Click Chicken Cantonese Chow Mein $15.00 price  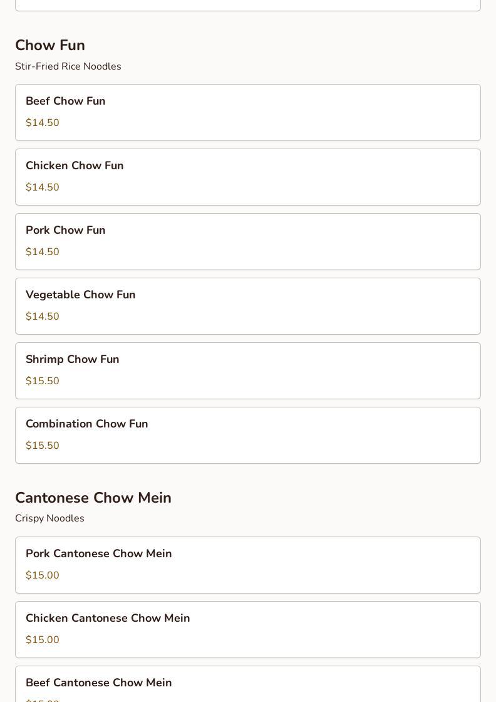(x=43, y=640)
